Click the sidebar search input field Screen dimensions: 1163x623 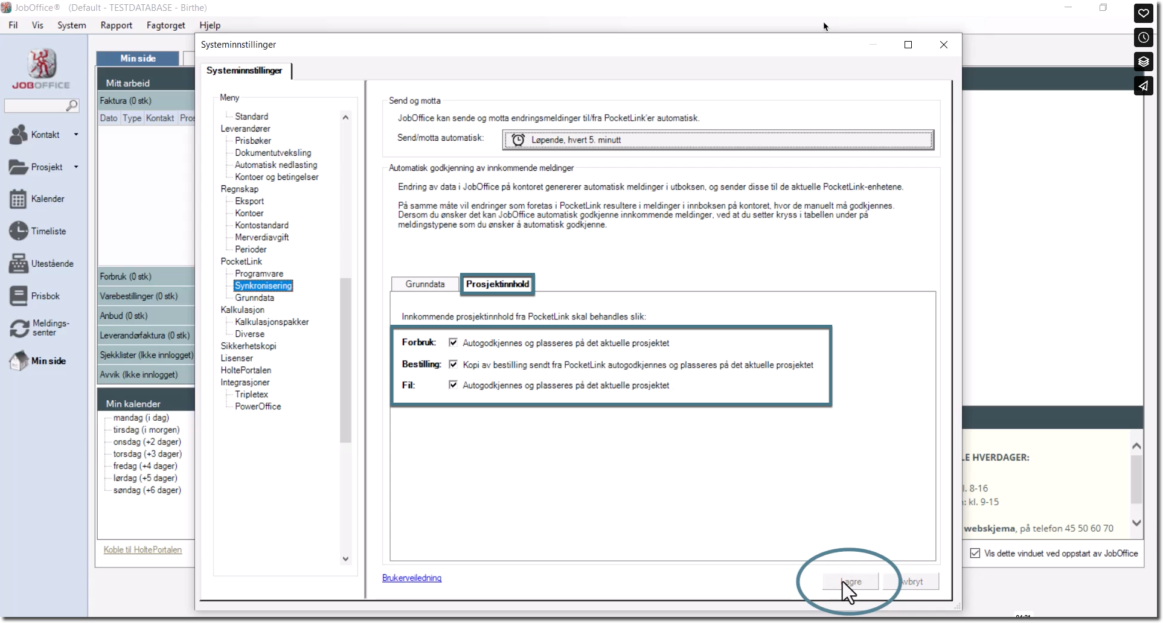35,106
